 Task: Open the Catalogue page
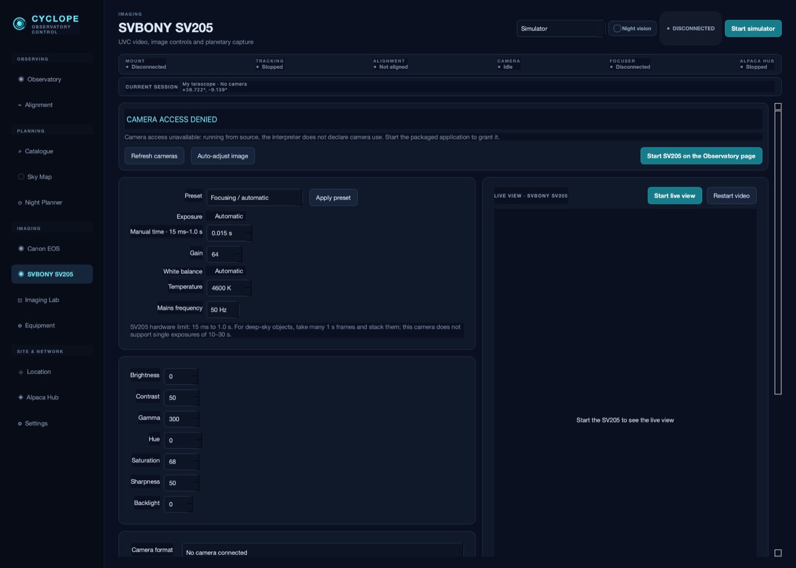coord(52,151)
